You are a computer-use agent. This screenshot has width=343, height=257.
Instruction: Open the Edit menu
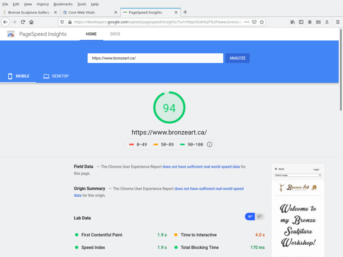tap(16, 4)
